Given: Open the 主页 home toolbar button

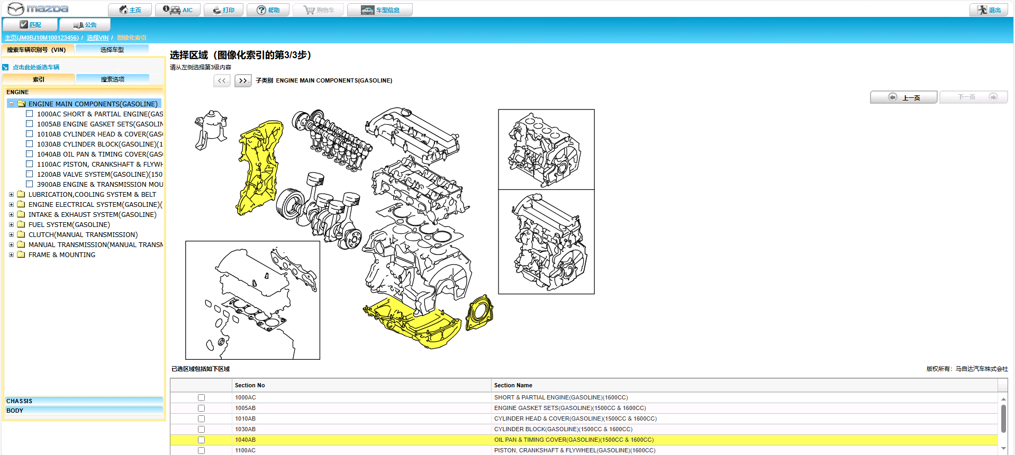Looking at the screenshot, I should [130, 10].
